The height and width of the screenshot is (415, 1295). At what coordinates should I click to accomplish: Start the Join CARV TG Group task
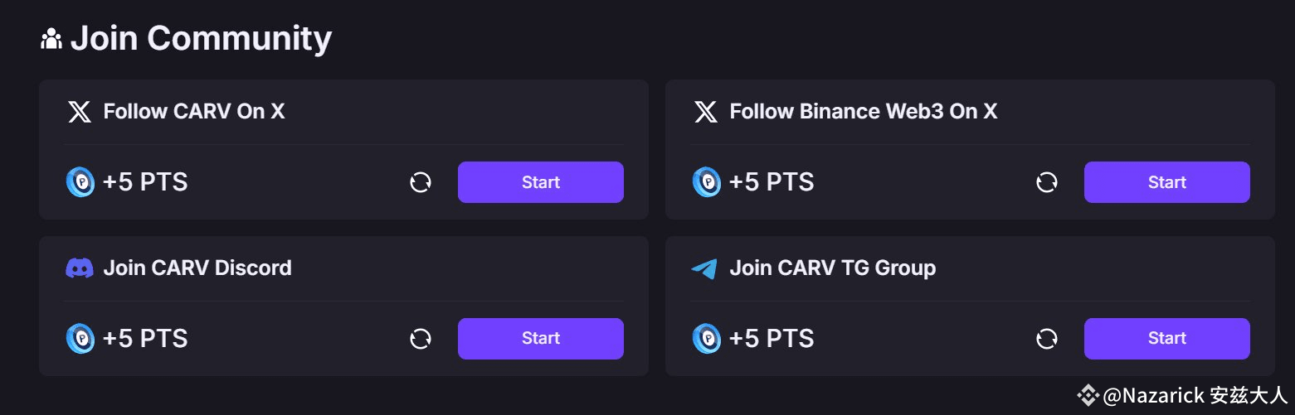(x=1167, y=338)
